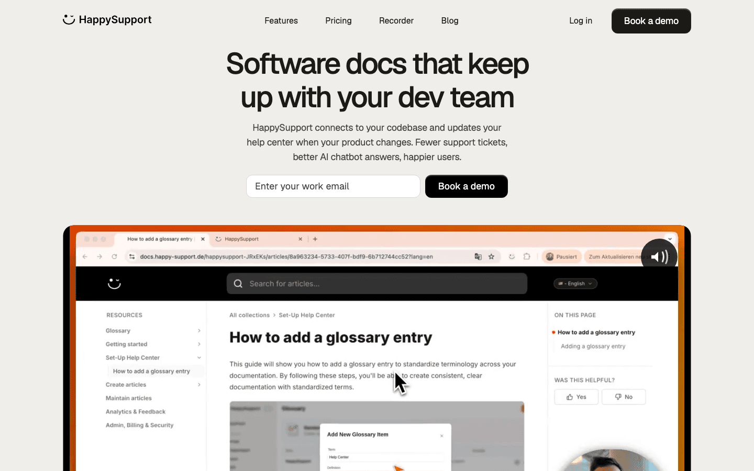
Task: Click No thumbs-down helpful button
Action: point(624,397)
